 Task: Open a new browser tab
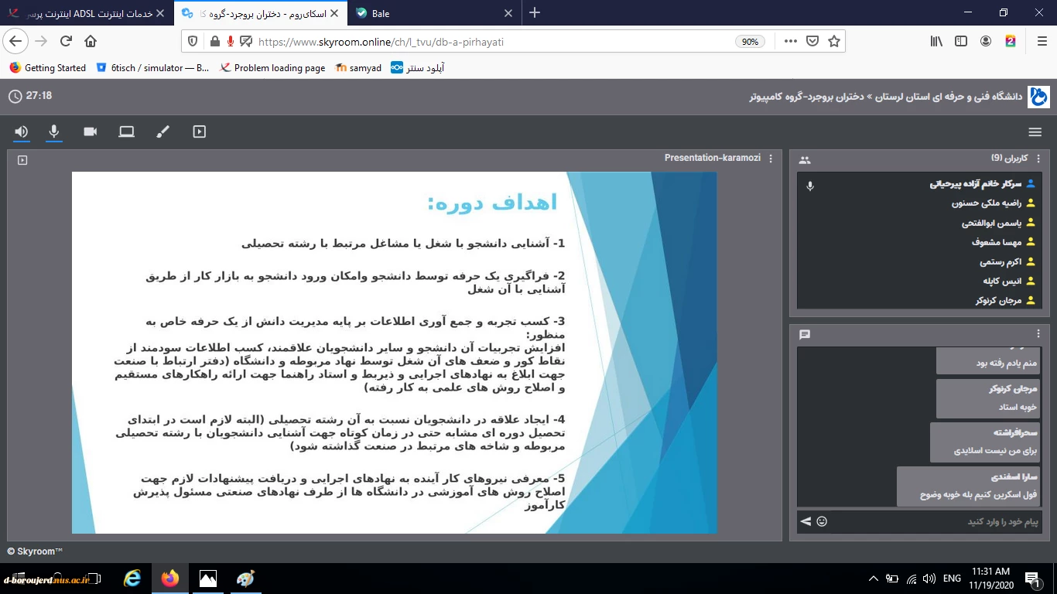coord(535,12)
